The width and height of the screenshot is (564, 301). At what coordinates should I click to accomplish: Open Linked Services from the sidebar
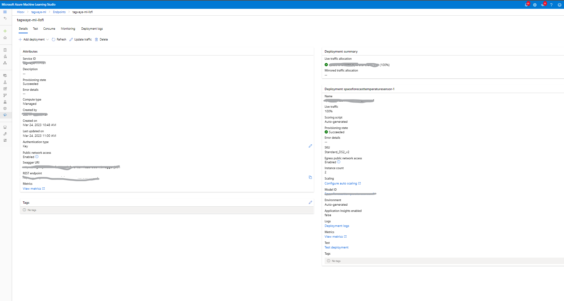click(x=5, y=134)
